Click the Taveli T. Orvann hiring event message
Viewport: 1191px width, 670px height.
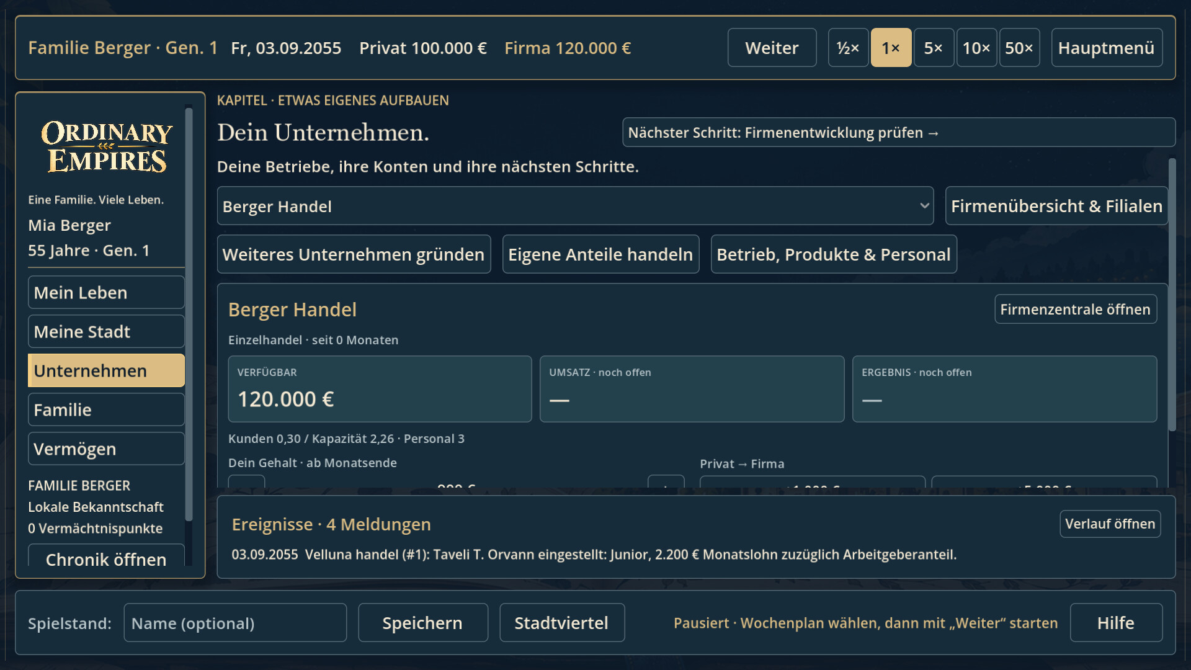[594, 555]
